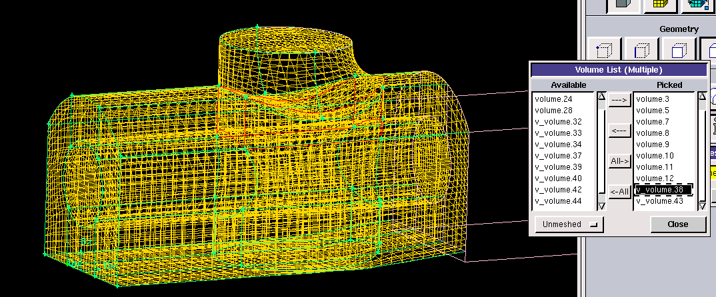Select the Mesh operation yellow grid icon
716x297 pixels.
(660, 5)
